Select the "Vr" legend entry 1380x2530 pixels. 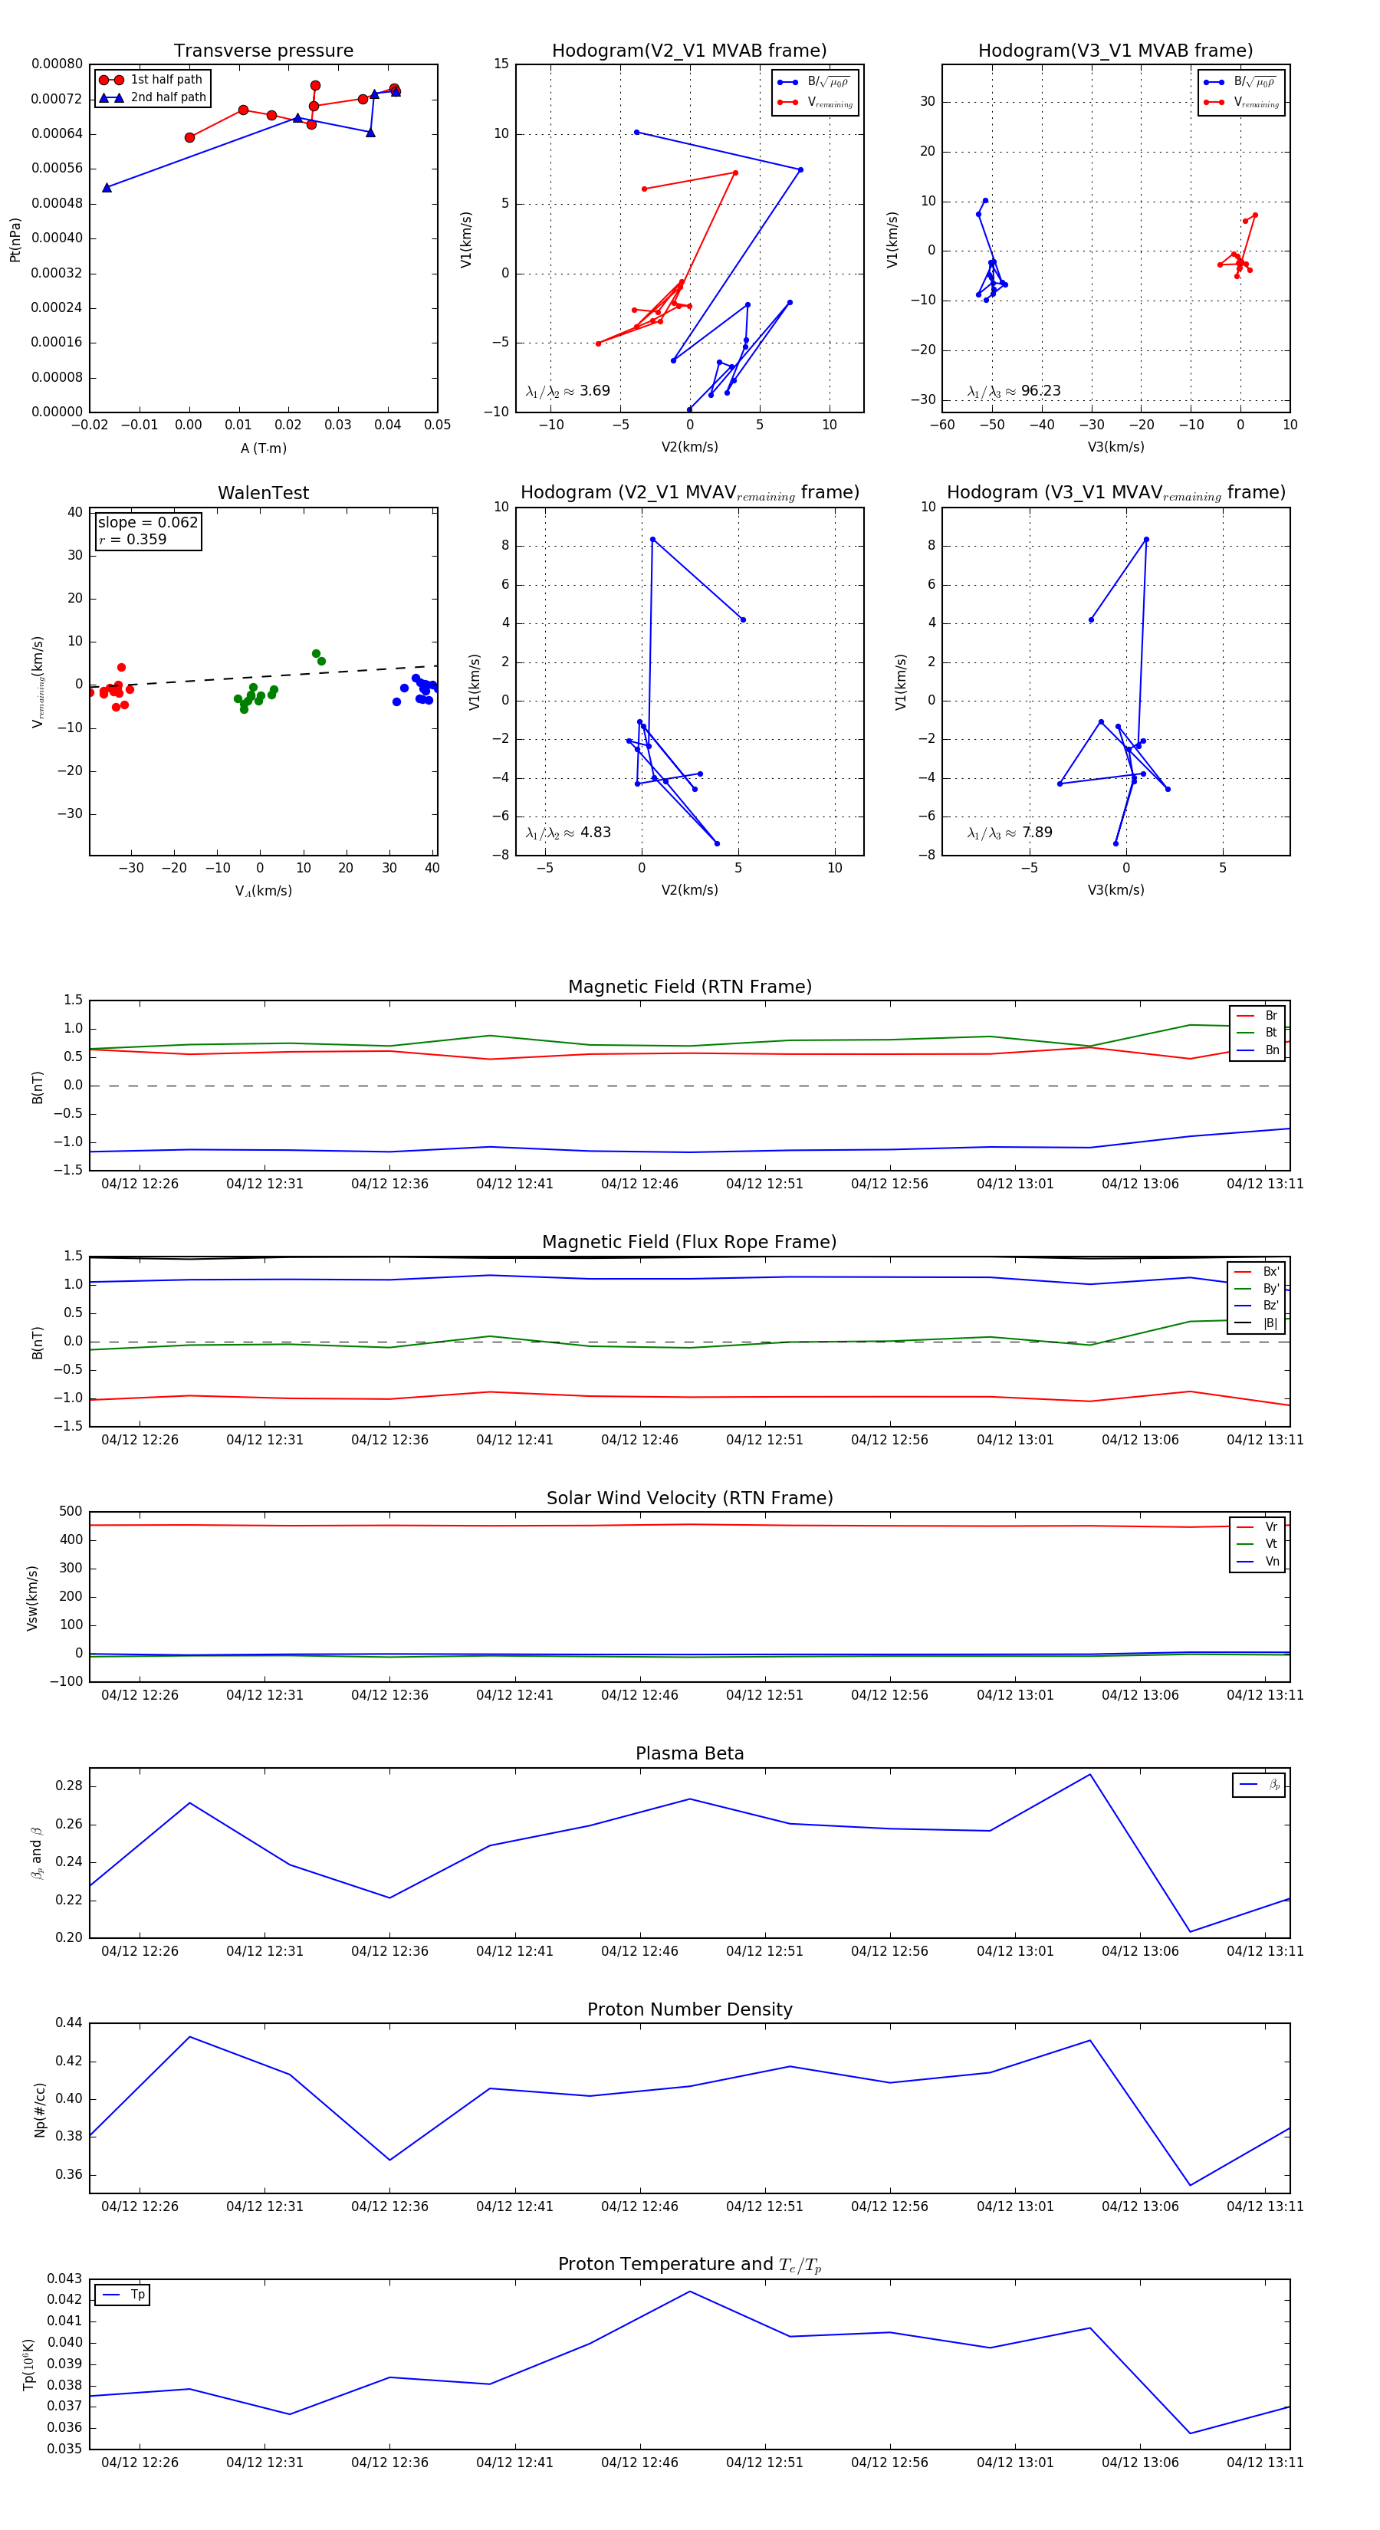1257,1526
